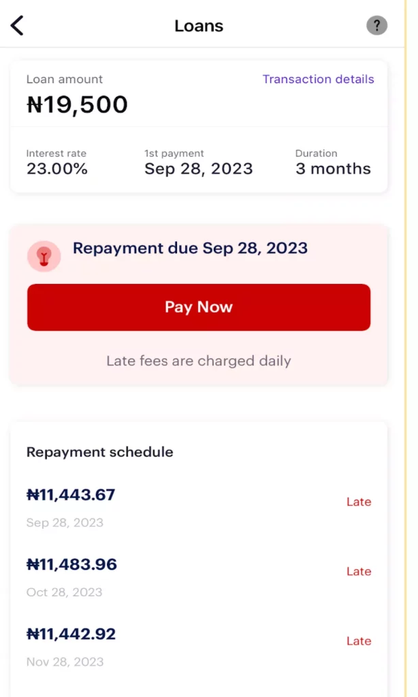Viewport: 418px width, 697px height.
Task: Select the help icon in the header
Action: click(x=376, y=25)
